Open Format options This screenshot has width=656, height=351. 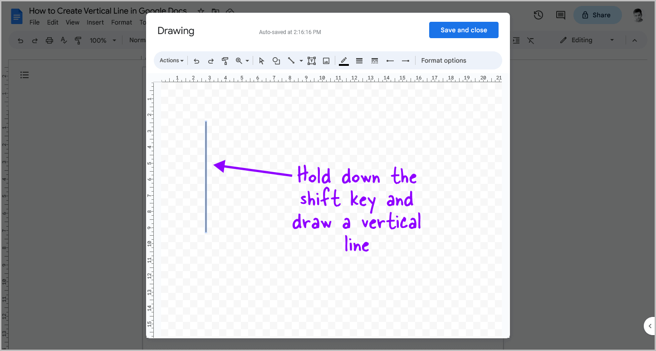[444, 60]
